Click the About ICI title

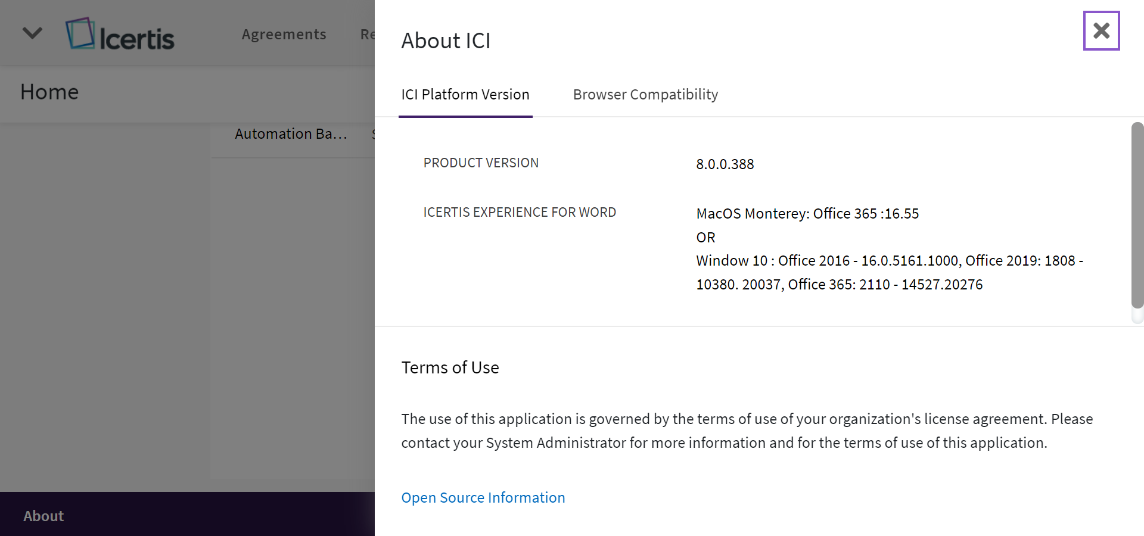click(x=446, y=41)
